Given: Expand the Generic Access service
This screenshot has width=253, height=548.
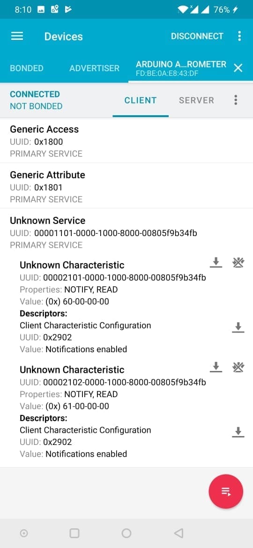Looking at the screenshot, I should [x=126, y=141].
